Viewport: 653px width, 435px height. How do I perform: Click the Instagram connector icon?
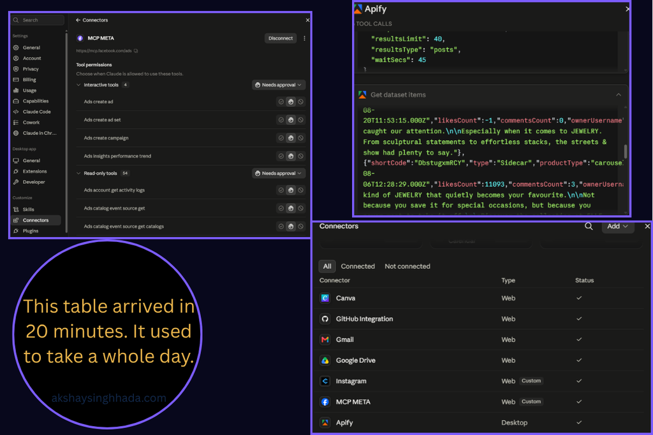click(325, 381)
